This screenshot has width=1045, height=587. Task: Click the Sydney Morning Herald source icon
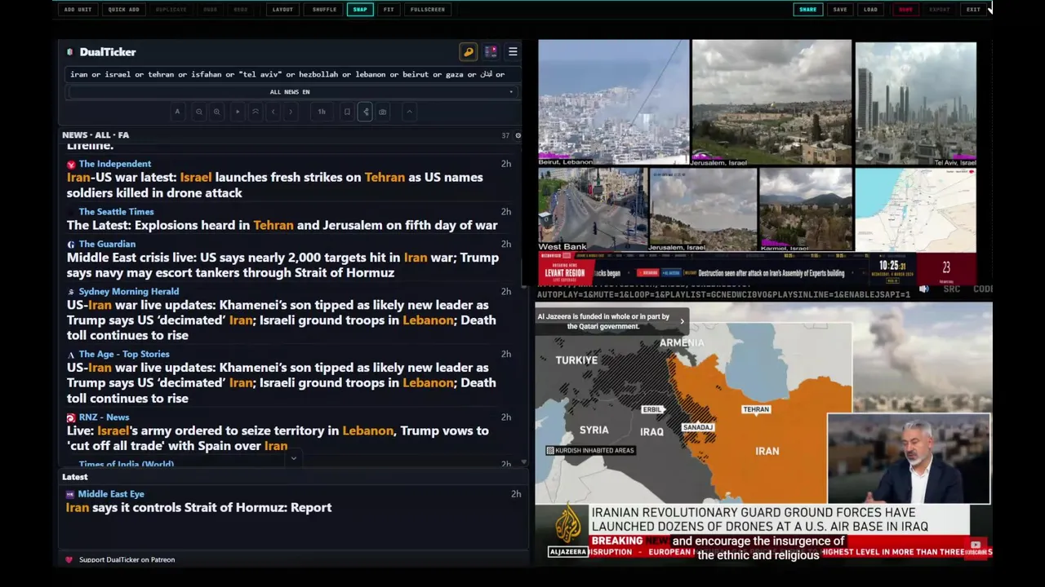(72, 292)
